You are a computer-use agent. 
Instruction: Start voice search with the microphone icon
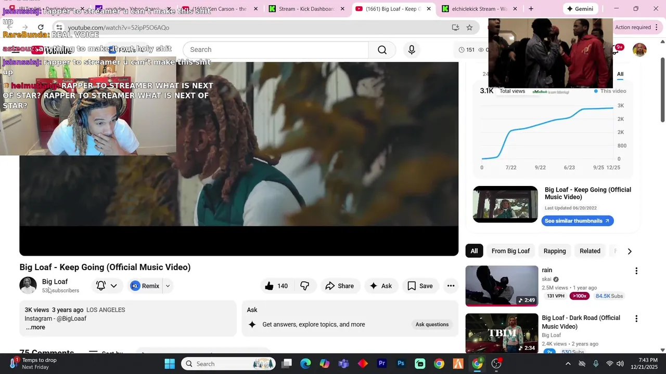[x=412, y=50]
